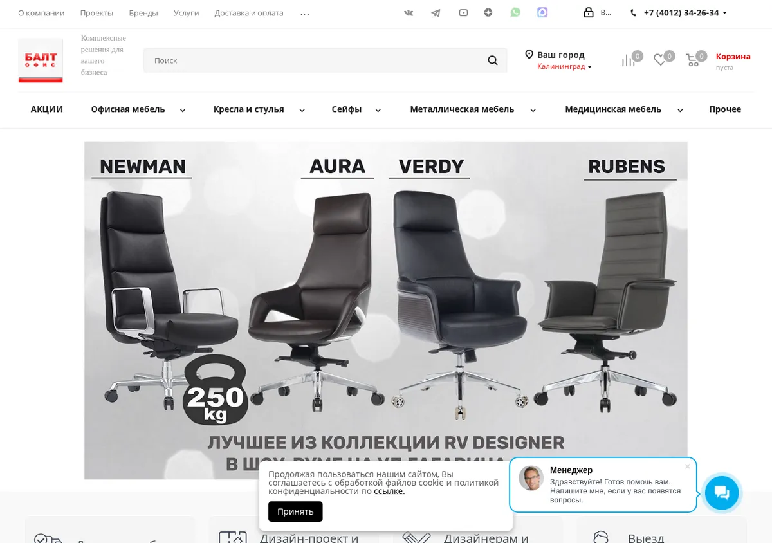Click the lock login icon

pos(589,12)
